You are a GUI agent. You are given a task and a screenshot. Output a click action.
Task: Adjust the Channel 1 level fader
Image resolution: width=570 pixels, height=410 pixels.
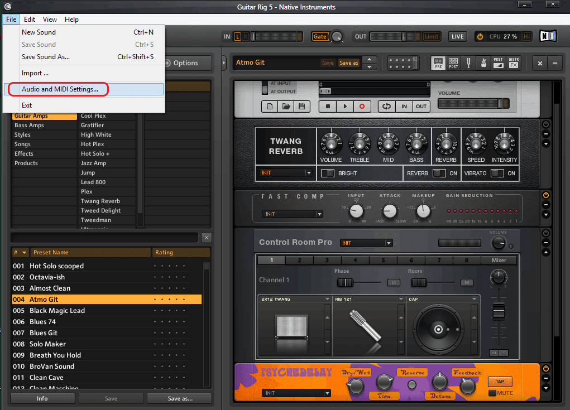499,311
